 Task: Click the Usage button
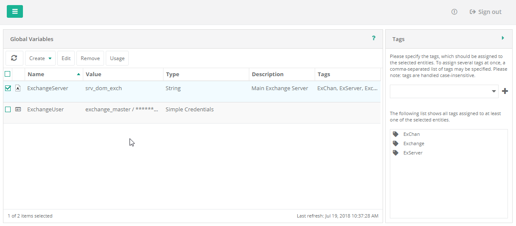117,58
